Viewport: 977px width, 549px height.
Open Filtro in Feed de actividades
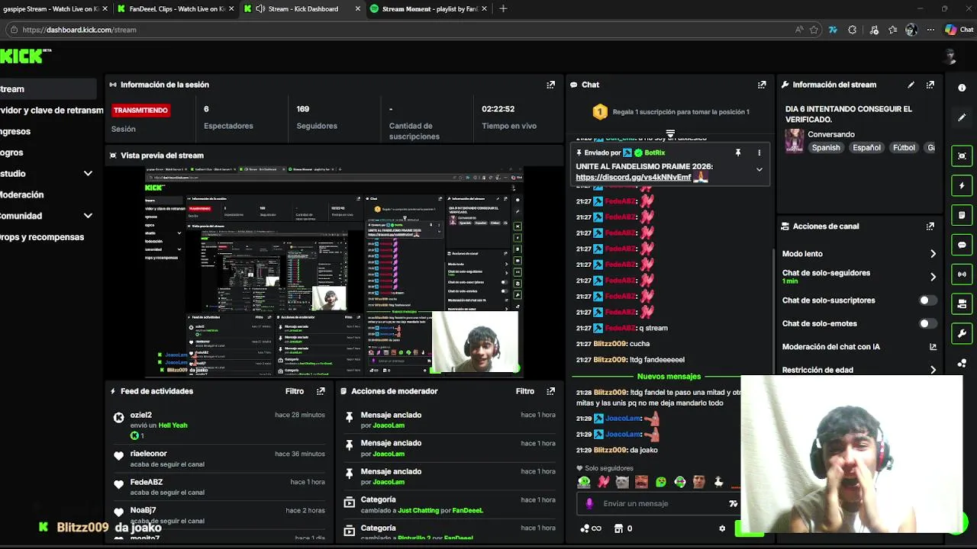coord(295,391)
